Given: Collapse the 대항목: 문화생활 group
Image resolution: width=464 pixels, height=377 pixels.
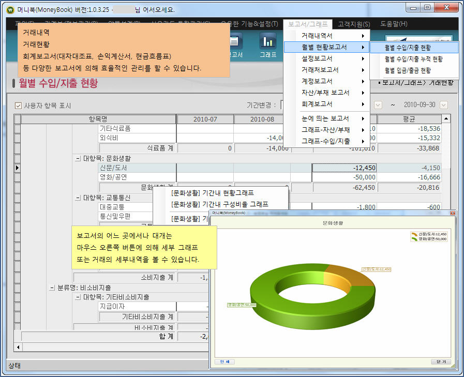Looking at the screenshot, I should [78, 159].
